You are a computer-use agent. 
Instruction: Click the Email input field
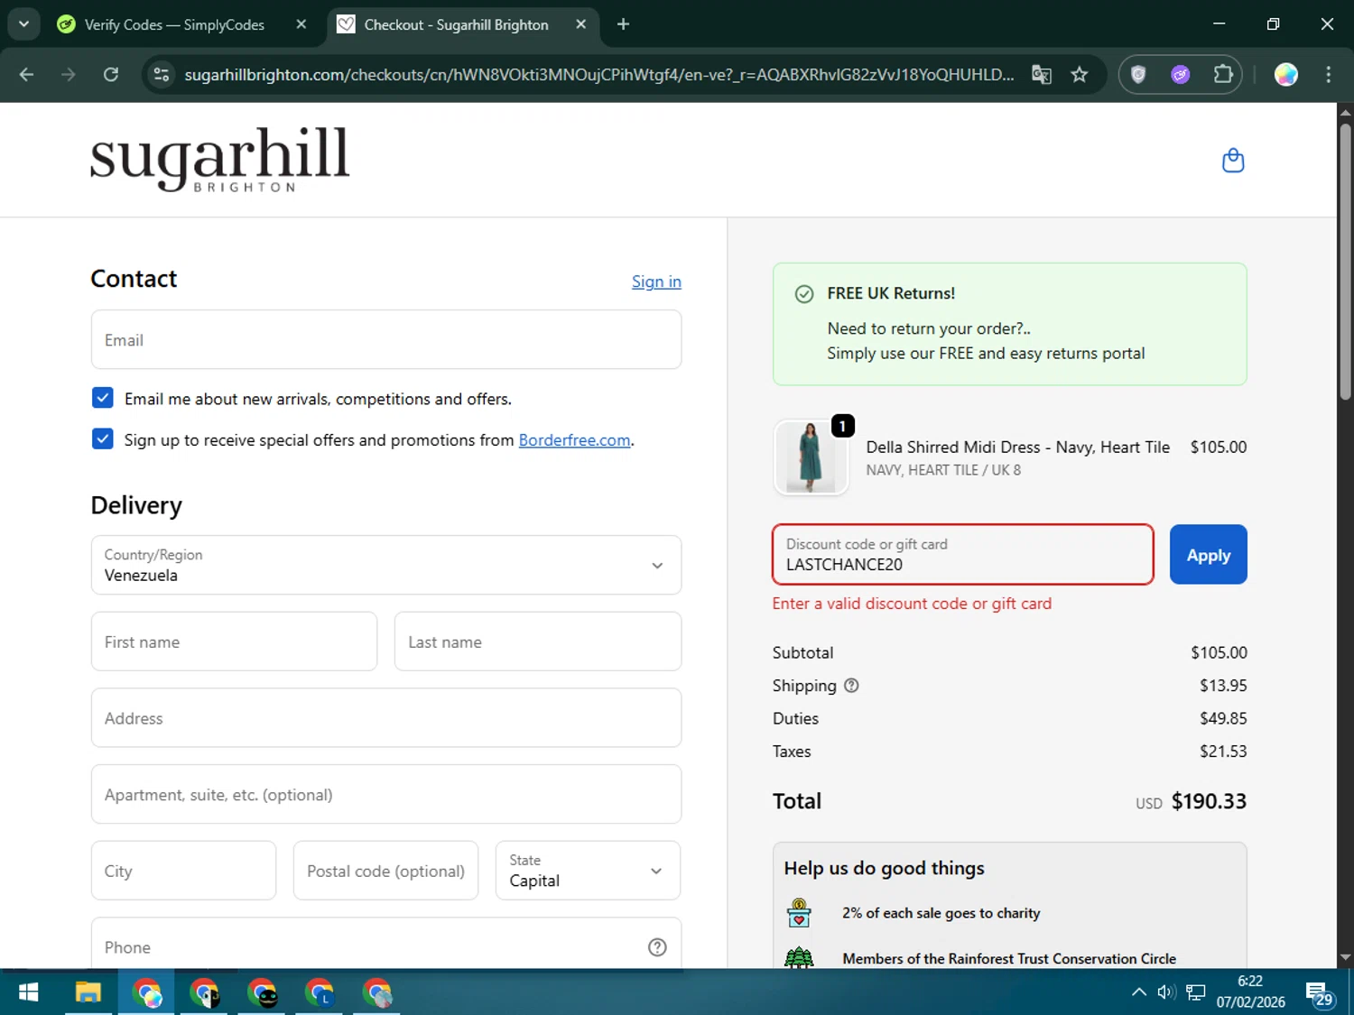coord(386,339)
